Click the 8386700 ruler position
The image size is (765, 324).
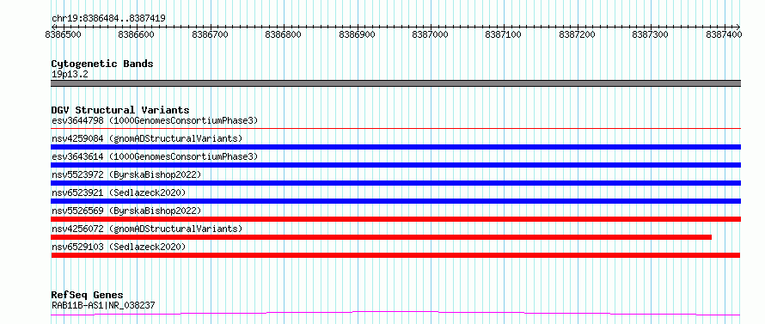211,34
